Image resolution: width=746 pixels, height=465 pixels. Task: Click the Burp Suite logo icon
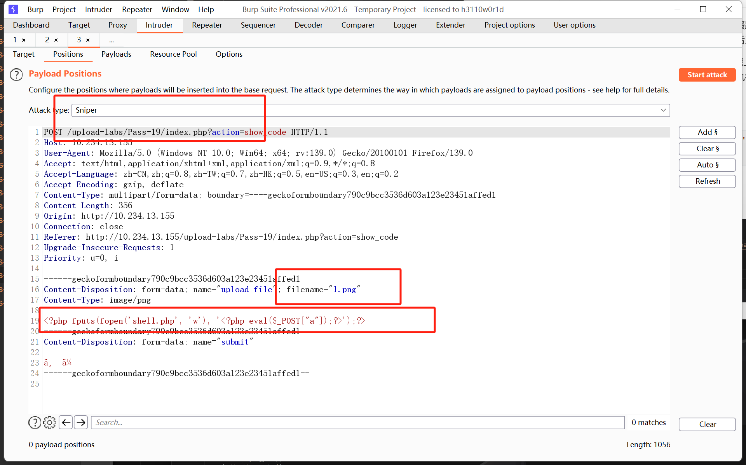pos(13,9)
